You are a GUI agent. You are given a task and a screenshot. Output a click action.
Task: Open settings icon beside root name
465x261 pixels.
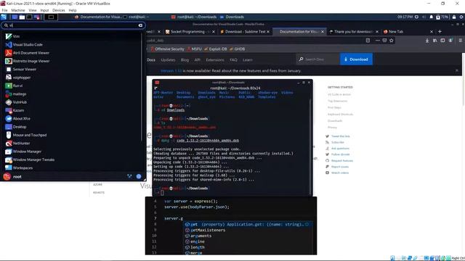tap(129, 176)
